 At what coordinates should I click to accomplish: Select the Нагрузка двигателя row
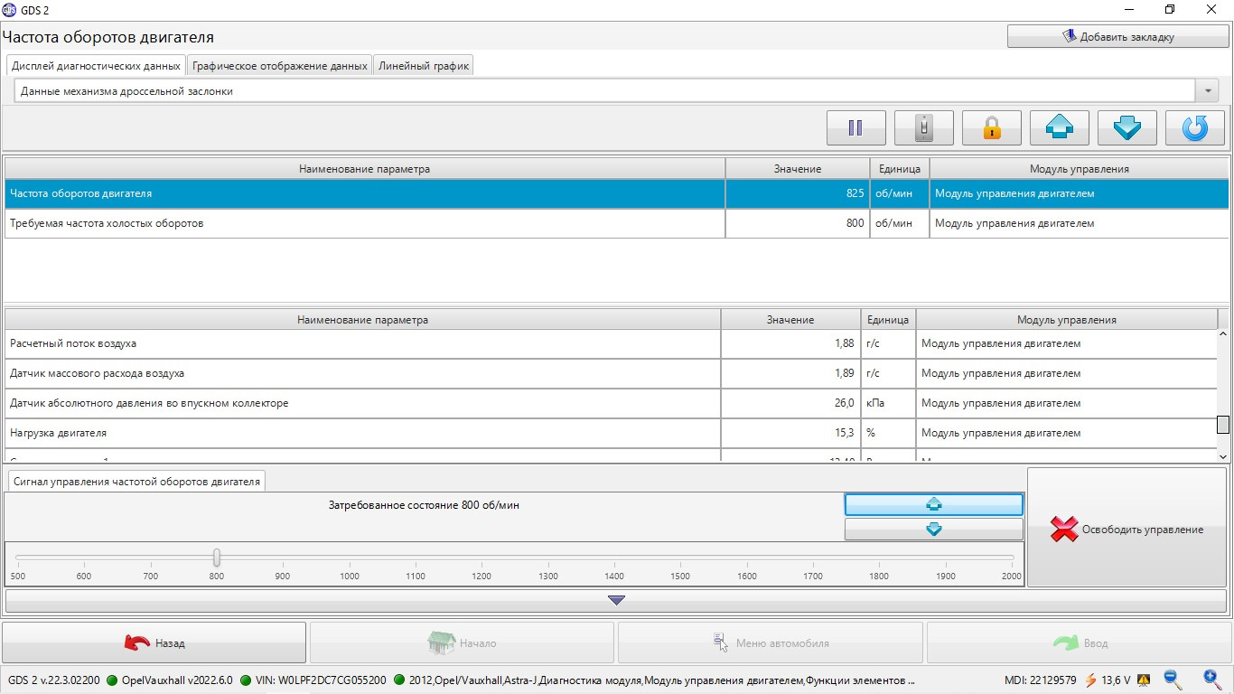[x=611, y=433]
